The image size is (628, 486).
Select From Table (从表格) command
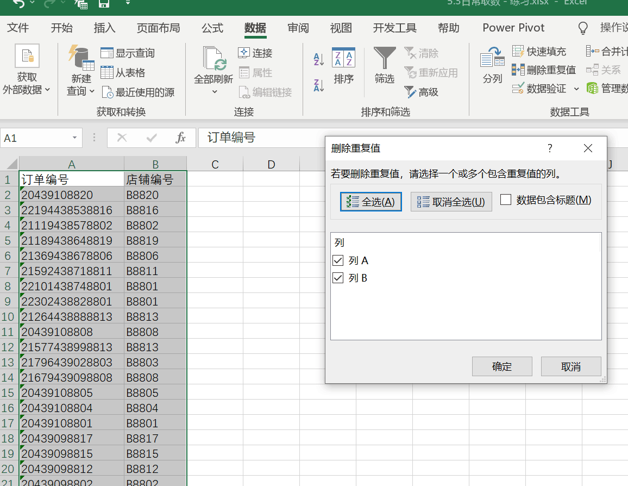coord(123,72)
